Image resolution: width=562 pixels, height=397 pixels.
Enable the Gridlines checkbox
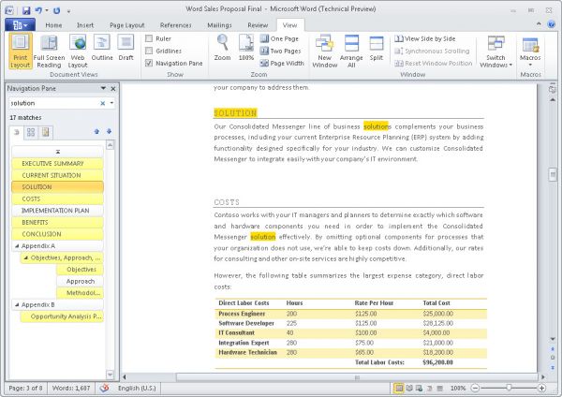[x=149, y=51]
